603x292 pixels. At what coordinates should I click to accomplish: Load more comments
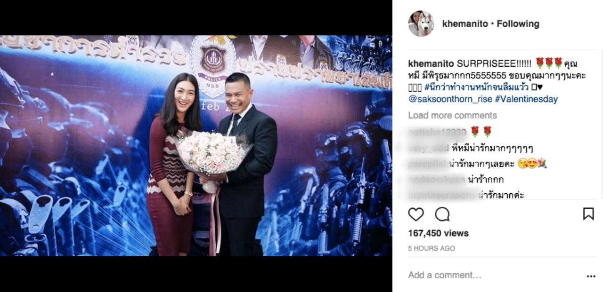click(x=452, y=115)
